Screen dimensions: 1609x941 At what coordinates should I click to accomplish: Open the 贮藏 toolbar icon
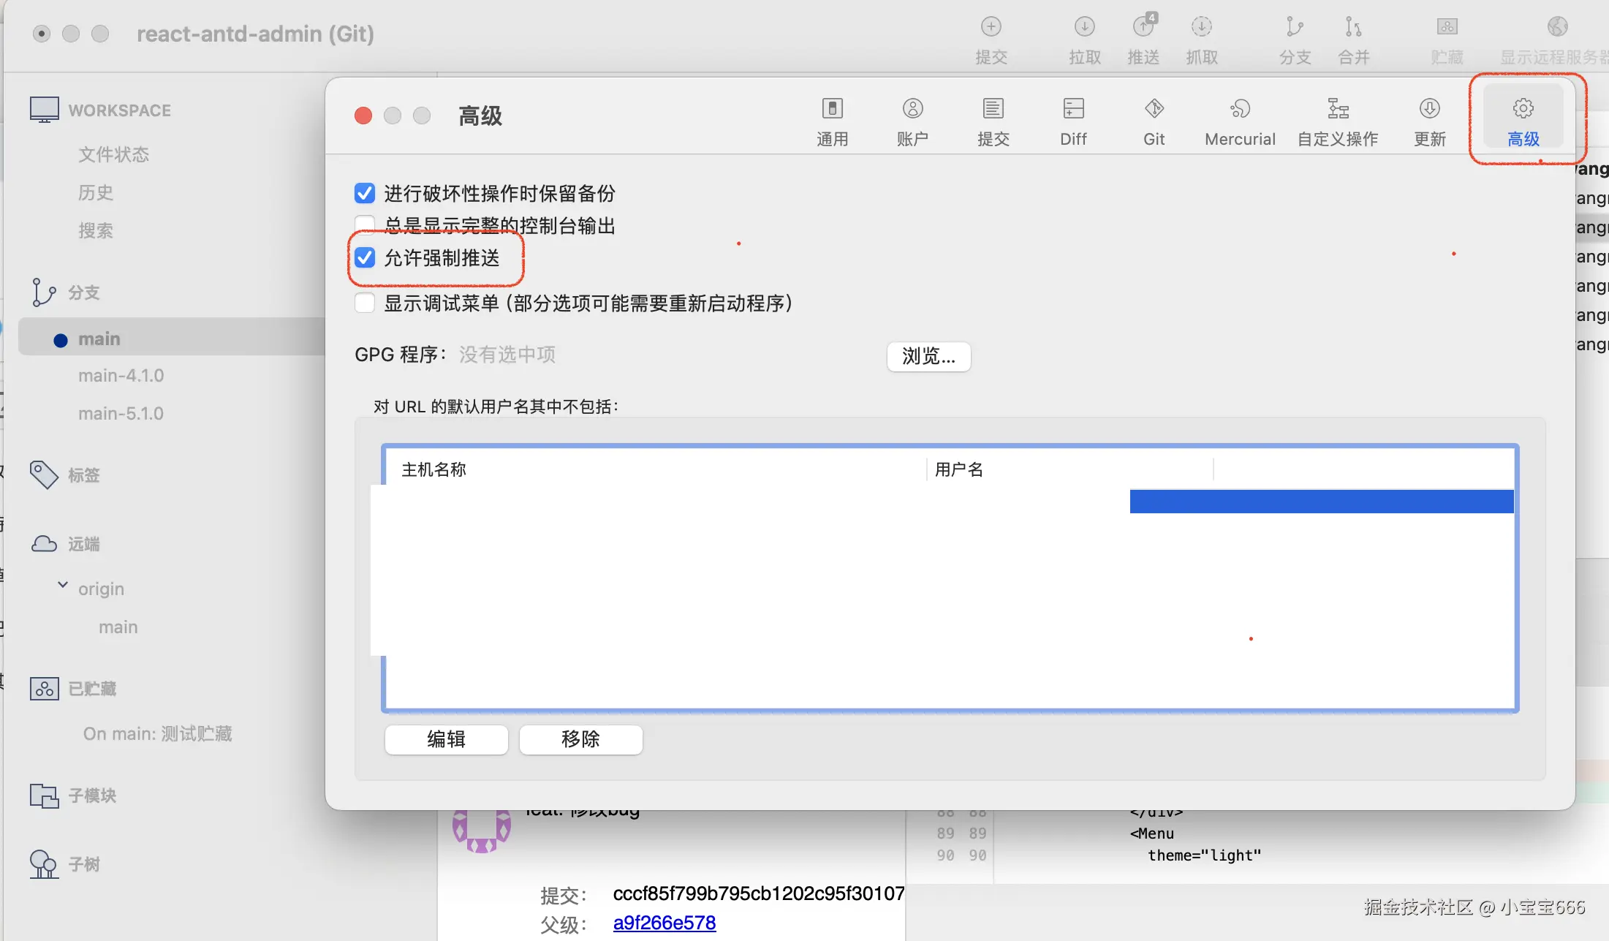(x=1446, y=38)
